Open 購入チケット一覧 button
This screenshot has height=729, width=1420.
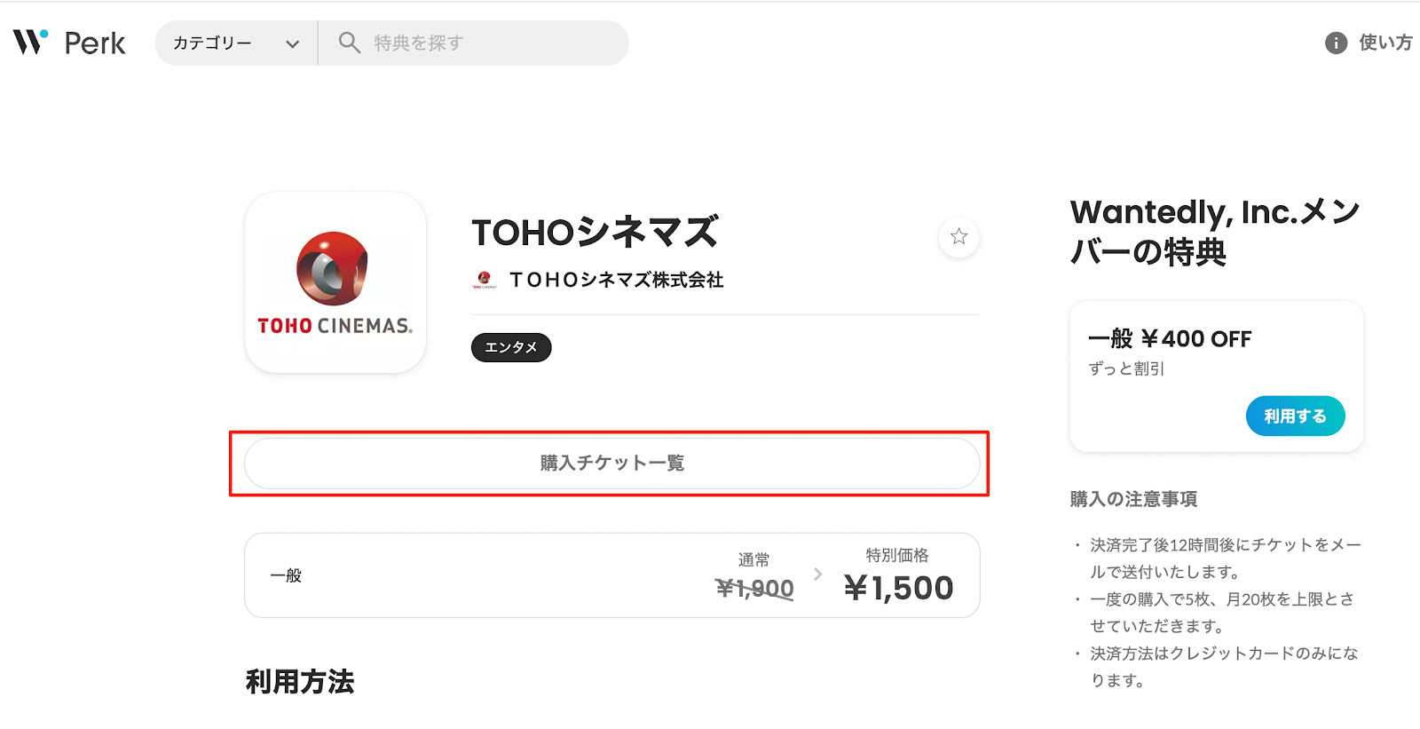click(611, 463)
